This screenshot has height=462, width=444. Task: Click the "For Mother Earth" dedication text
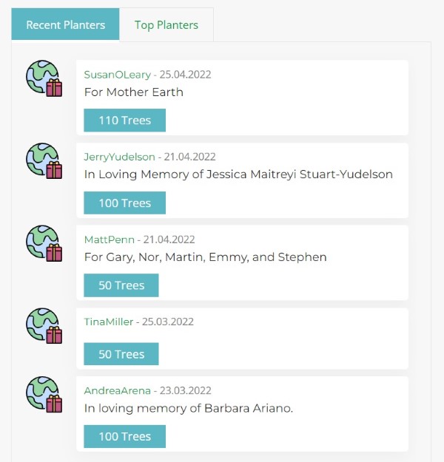(x=134, y=92)
